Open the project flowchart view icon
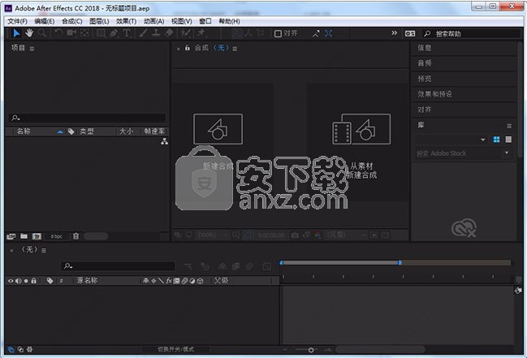Viewport: 527px width, 358px height. pos(164,141)
